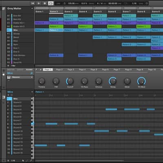Click the Chorus knob
This screenshot has width=163, height=163.
[99, 81]
